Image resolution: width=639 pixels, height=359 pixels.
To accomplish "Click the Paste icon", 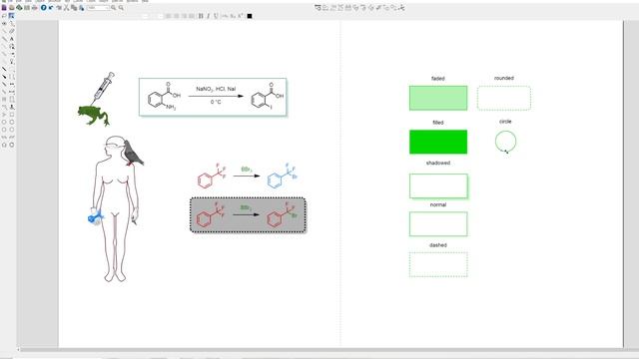I will [82, 8].
